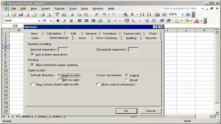Uncheck Use system separators
Screen dimensions: 221x124
click(32, 54)
